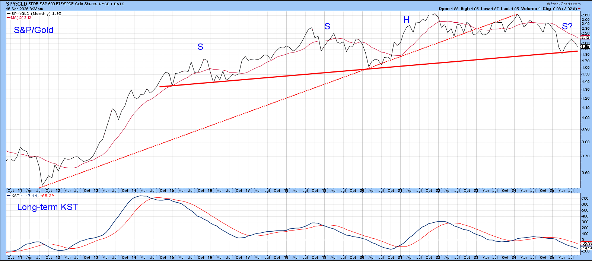592x261 pixels.
Task: Click the MA(12) 2.12 legend label
Action: point(21,18)
